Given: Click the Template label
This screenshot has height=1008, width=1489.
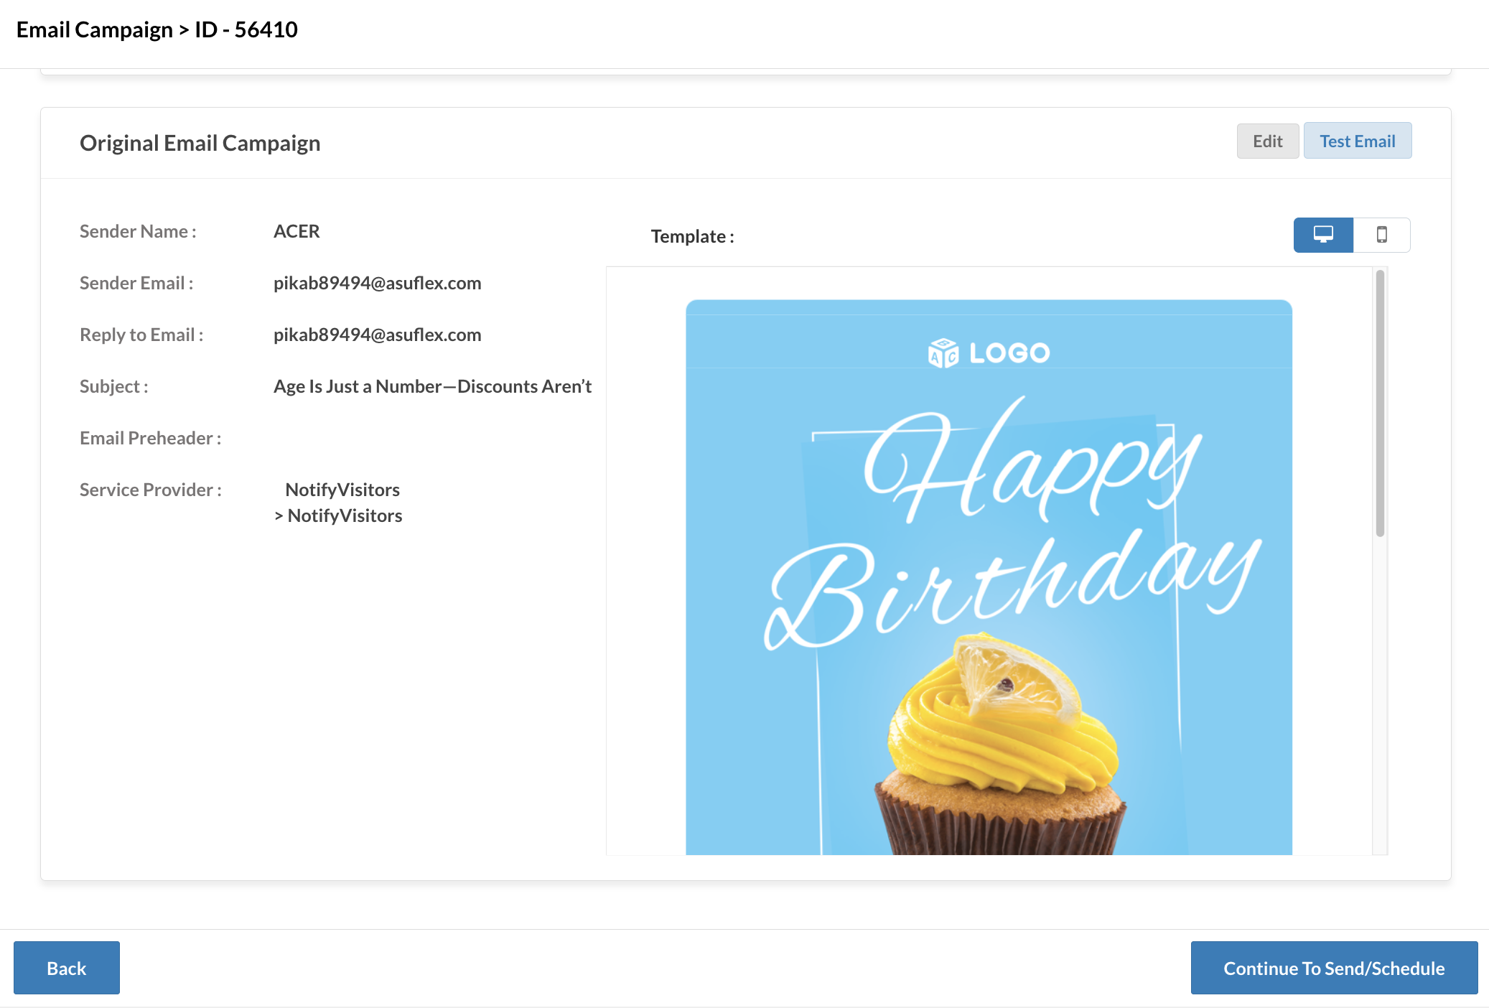Looking at the screenshot, I should pos(692,236).
